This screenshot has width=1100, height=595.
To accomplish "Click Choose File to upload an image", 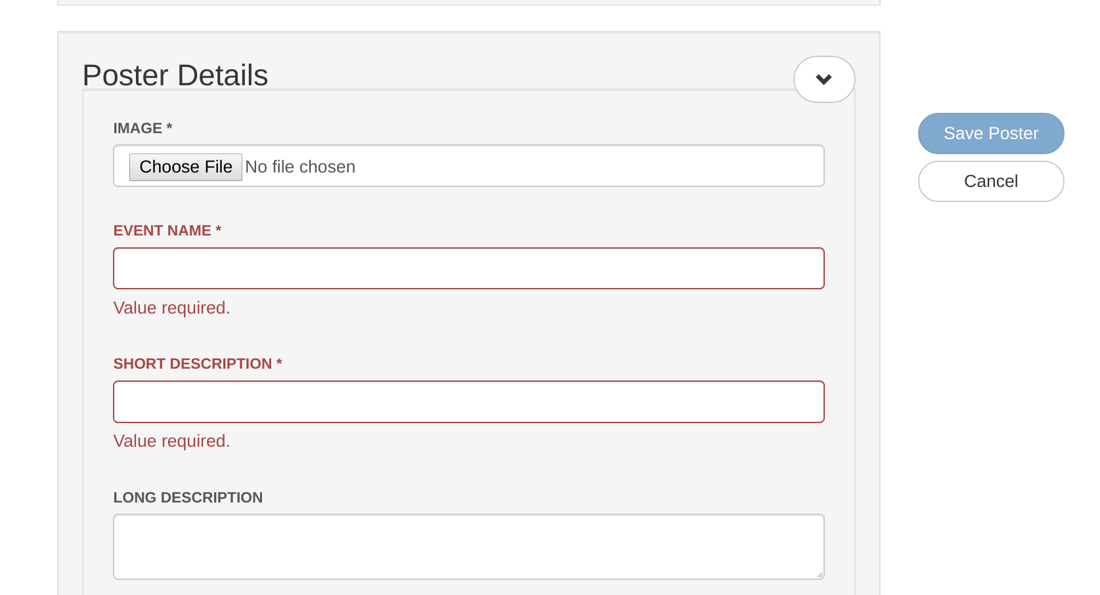I will point(185,167).
